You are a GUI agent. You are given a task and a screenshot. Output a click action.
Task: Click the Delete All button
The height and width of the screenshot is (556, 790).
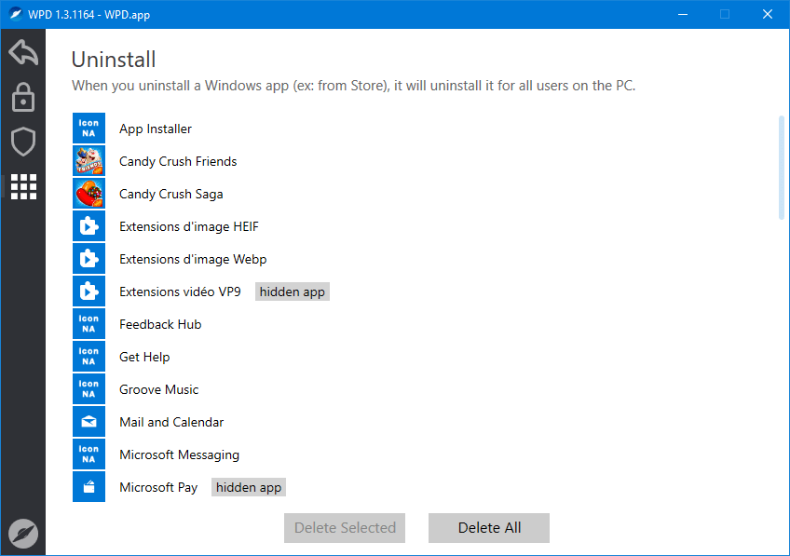tap(489, 528)
